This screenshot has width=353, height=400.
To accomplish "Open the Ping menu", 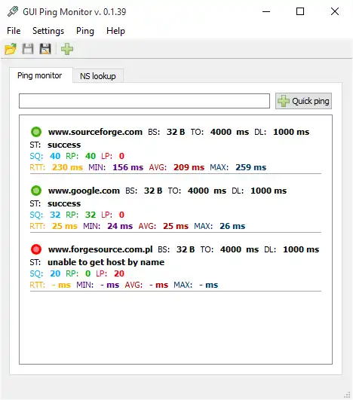I will pos(85,31).
